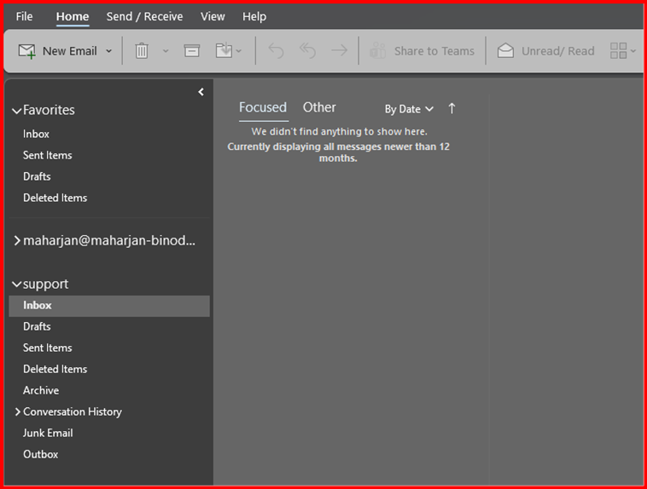Collapse the Favorites section
Screen dimensions: 647x489
(16, 111)
